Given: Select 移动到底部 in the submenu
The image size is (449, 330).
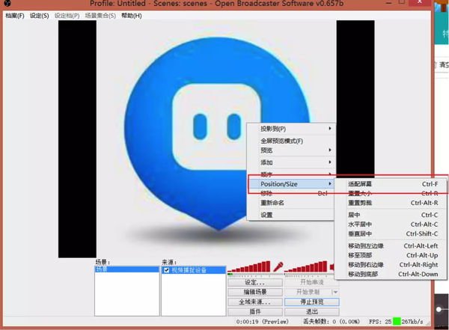Looking at the screenshot, I should pyautogui.click(x=391, y=274).
